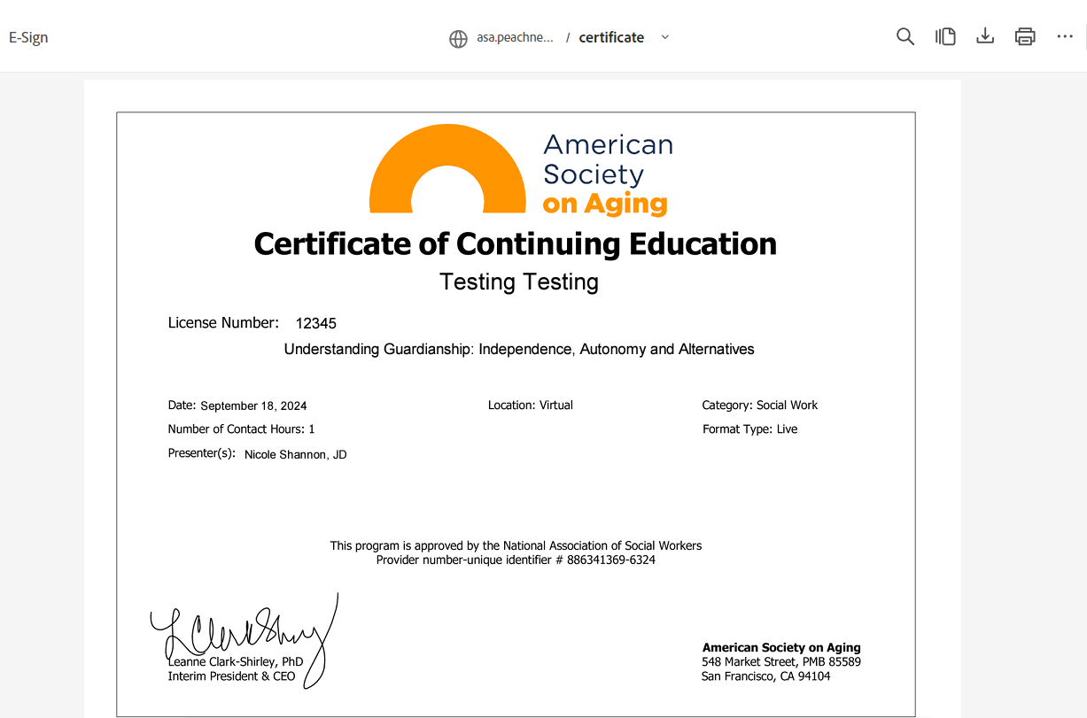Click the globe site icon
Image resolution: width=1087 pixels, height=718 pixels.
click(458, 38)
